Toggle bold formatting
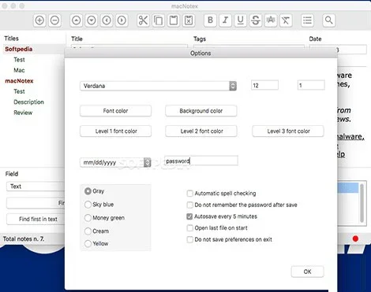The height and width of the screenshot is (292, 371). 210,20
